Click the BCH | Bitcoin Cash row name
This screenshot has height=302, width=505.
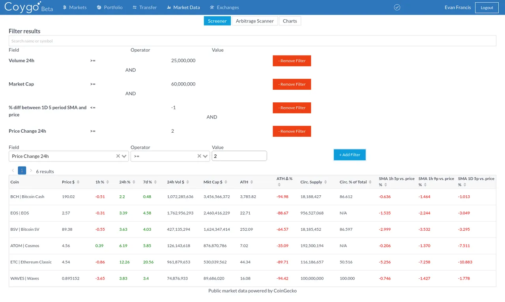(27, 196)
